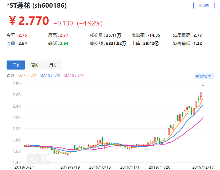Click the 最高 high value 2.77
The width and height of the screenshot is (220, 170).
tap(64, 35)
